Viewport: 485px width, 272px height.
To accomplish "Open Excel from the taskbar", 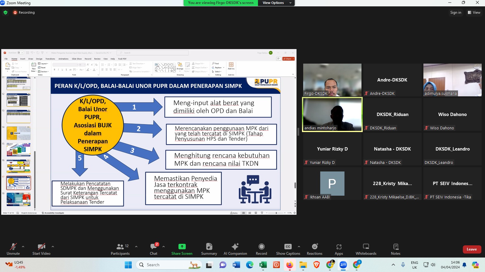I will [x=263, y=265].
